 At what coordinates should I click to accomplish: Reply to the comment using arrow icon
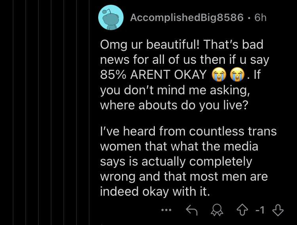[x=192, y=210]
